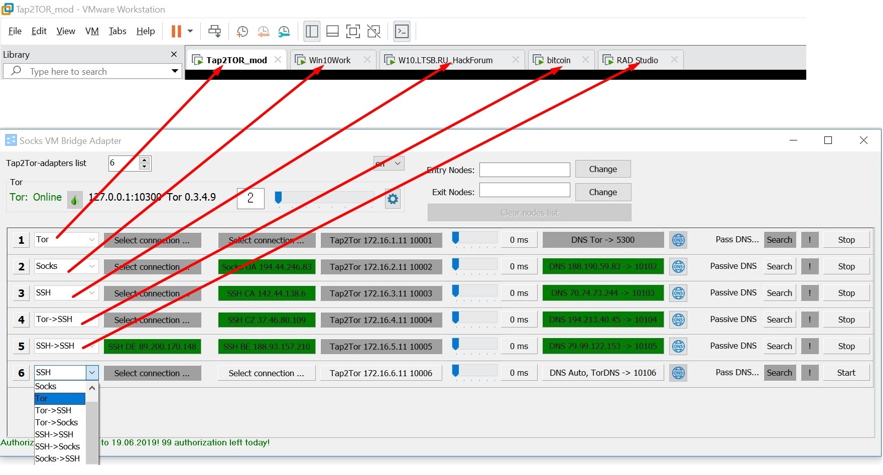Expand the row 1 Tor type dropdown
883x475 pixels.
[x=92, y=240]
